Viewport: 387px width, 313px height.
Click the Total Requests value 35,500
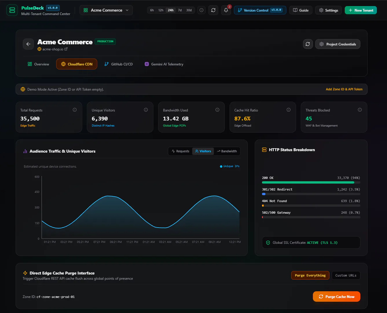[30, 118]
